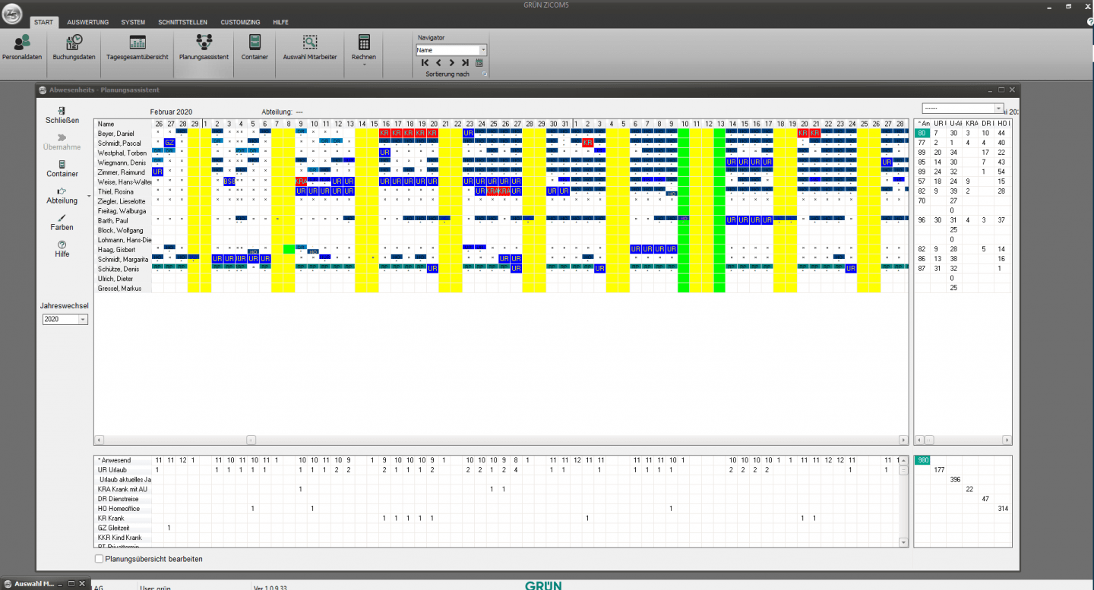Open Hilfe in the left sidebar
Screen dimensions: 1094x590
(62, 249)
